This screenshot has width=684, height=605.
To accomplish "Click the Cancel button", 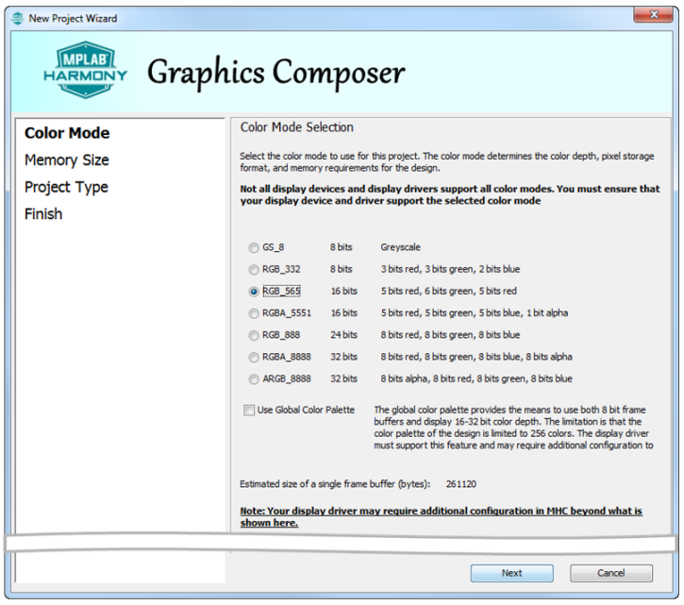I will tap(611, 573).
